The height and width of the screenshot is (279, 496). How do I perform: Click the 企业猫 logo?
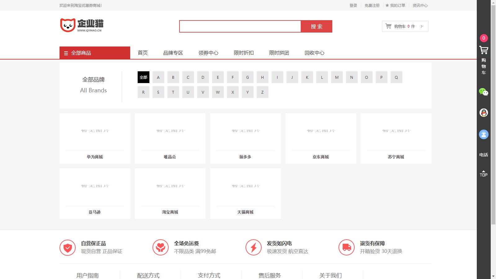82,25
